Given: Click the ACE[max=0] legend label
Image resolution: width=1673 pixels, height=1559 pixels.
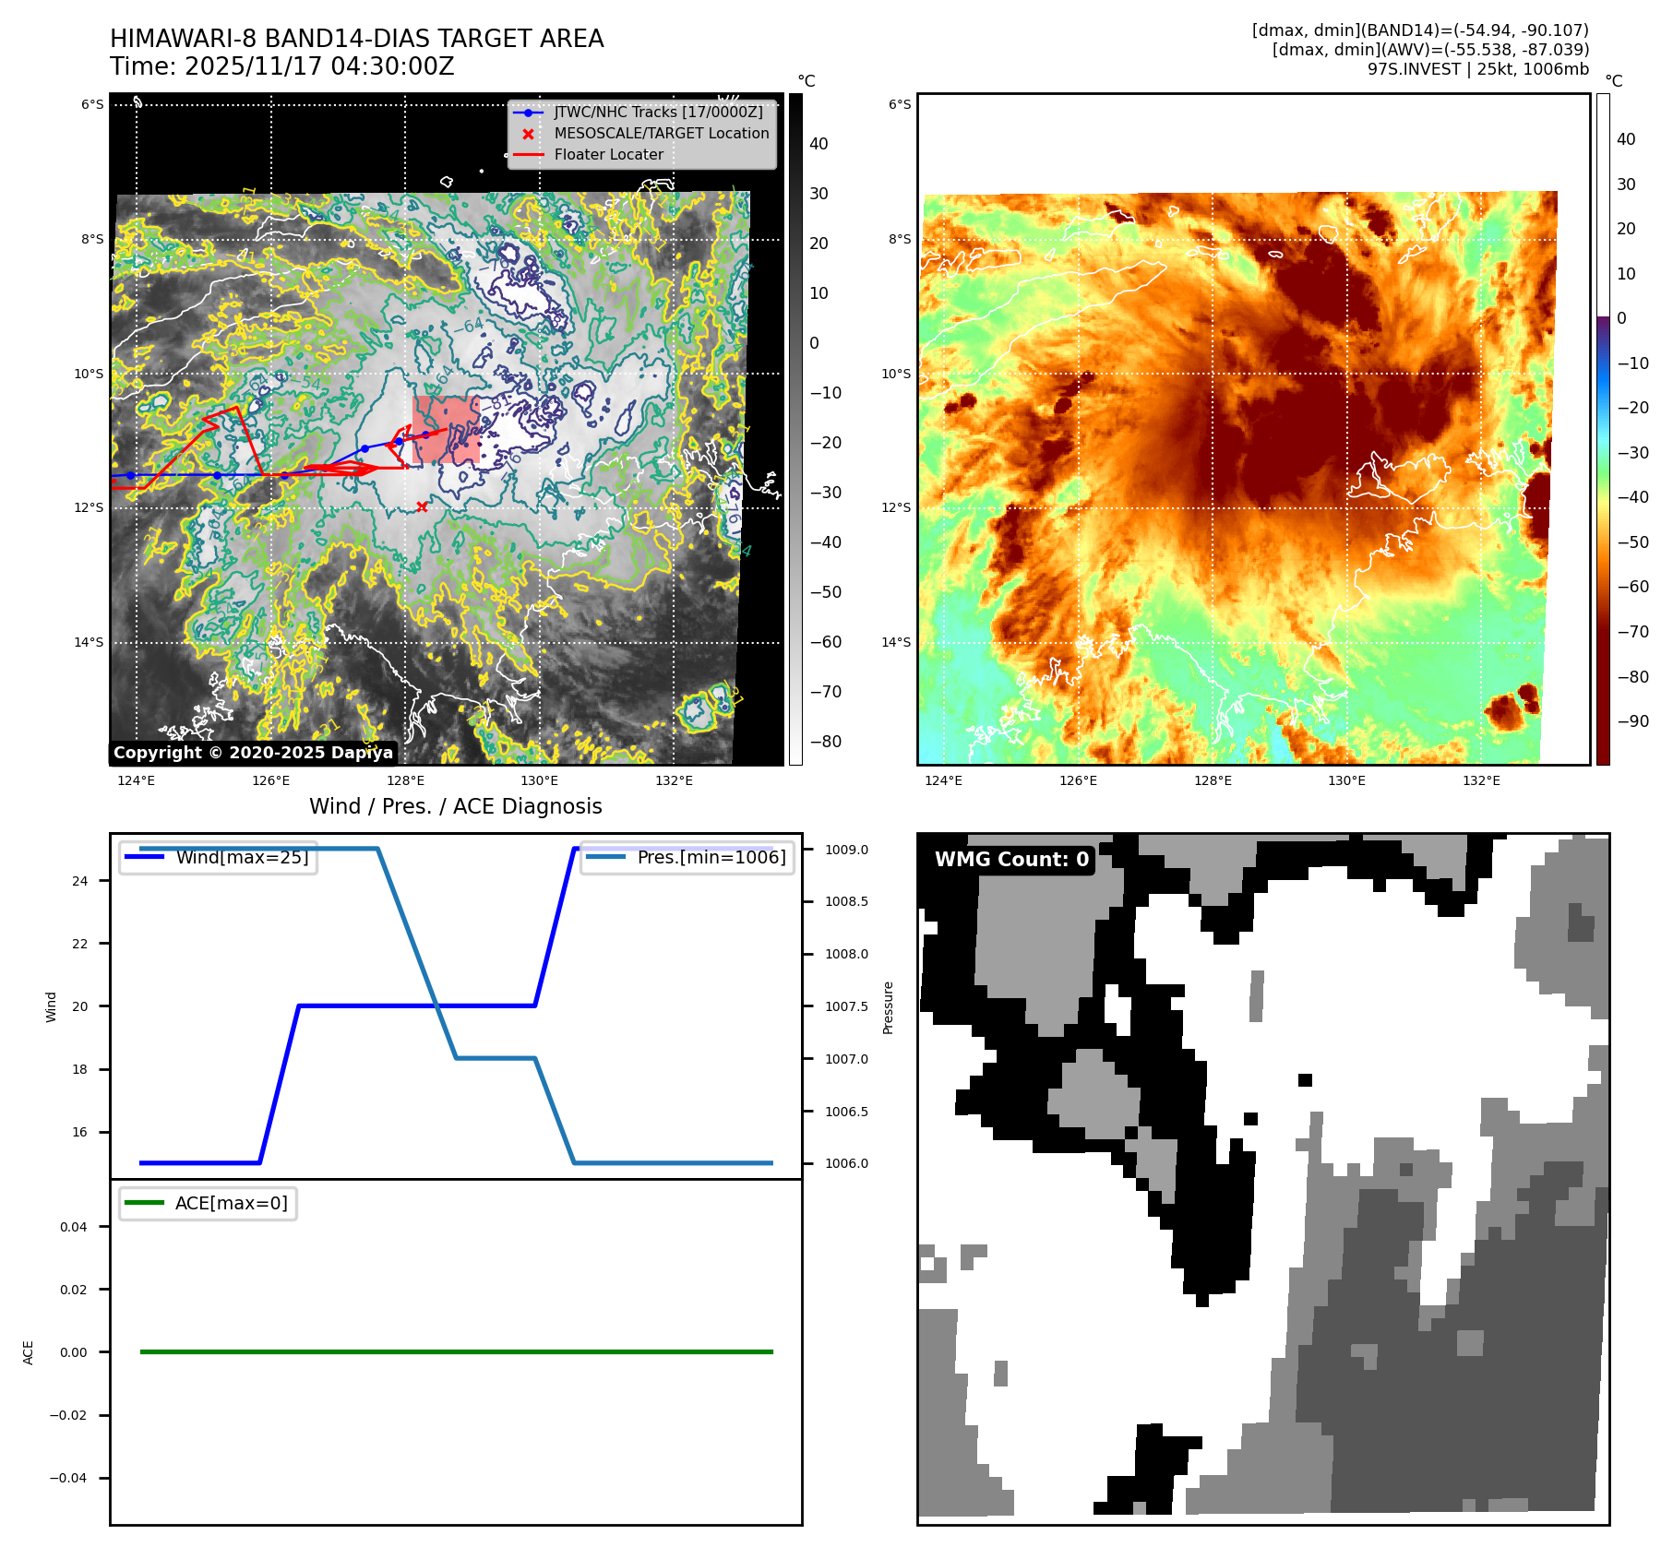Looking at the screenshot, I should coord(231,1203).
